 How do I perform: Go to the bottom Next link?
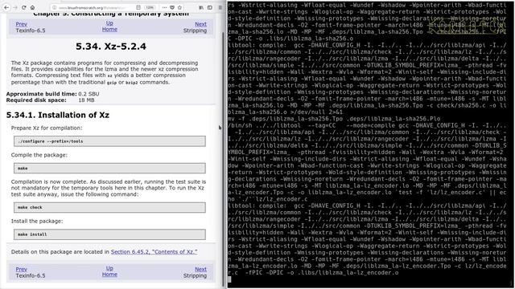pos(200,270)
